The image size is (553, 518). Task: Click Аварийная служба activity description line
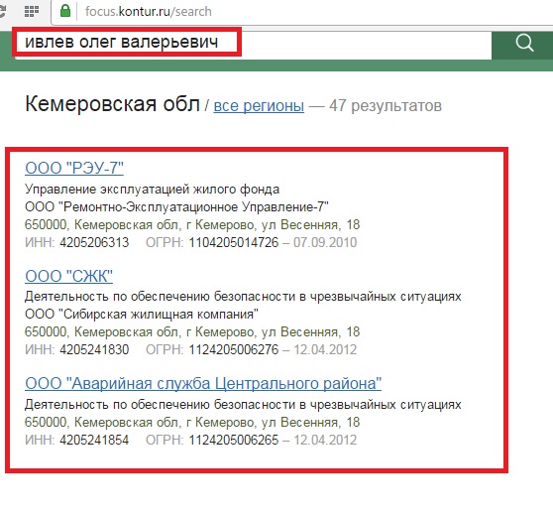click(x=243, y=404)
